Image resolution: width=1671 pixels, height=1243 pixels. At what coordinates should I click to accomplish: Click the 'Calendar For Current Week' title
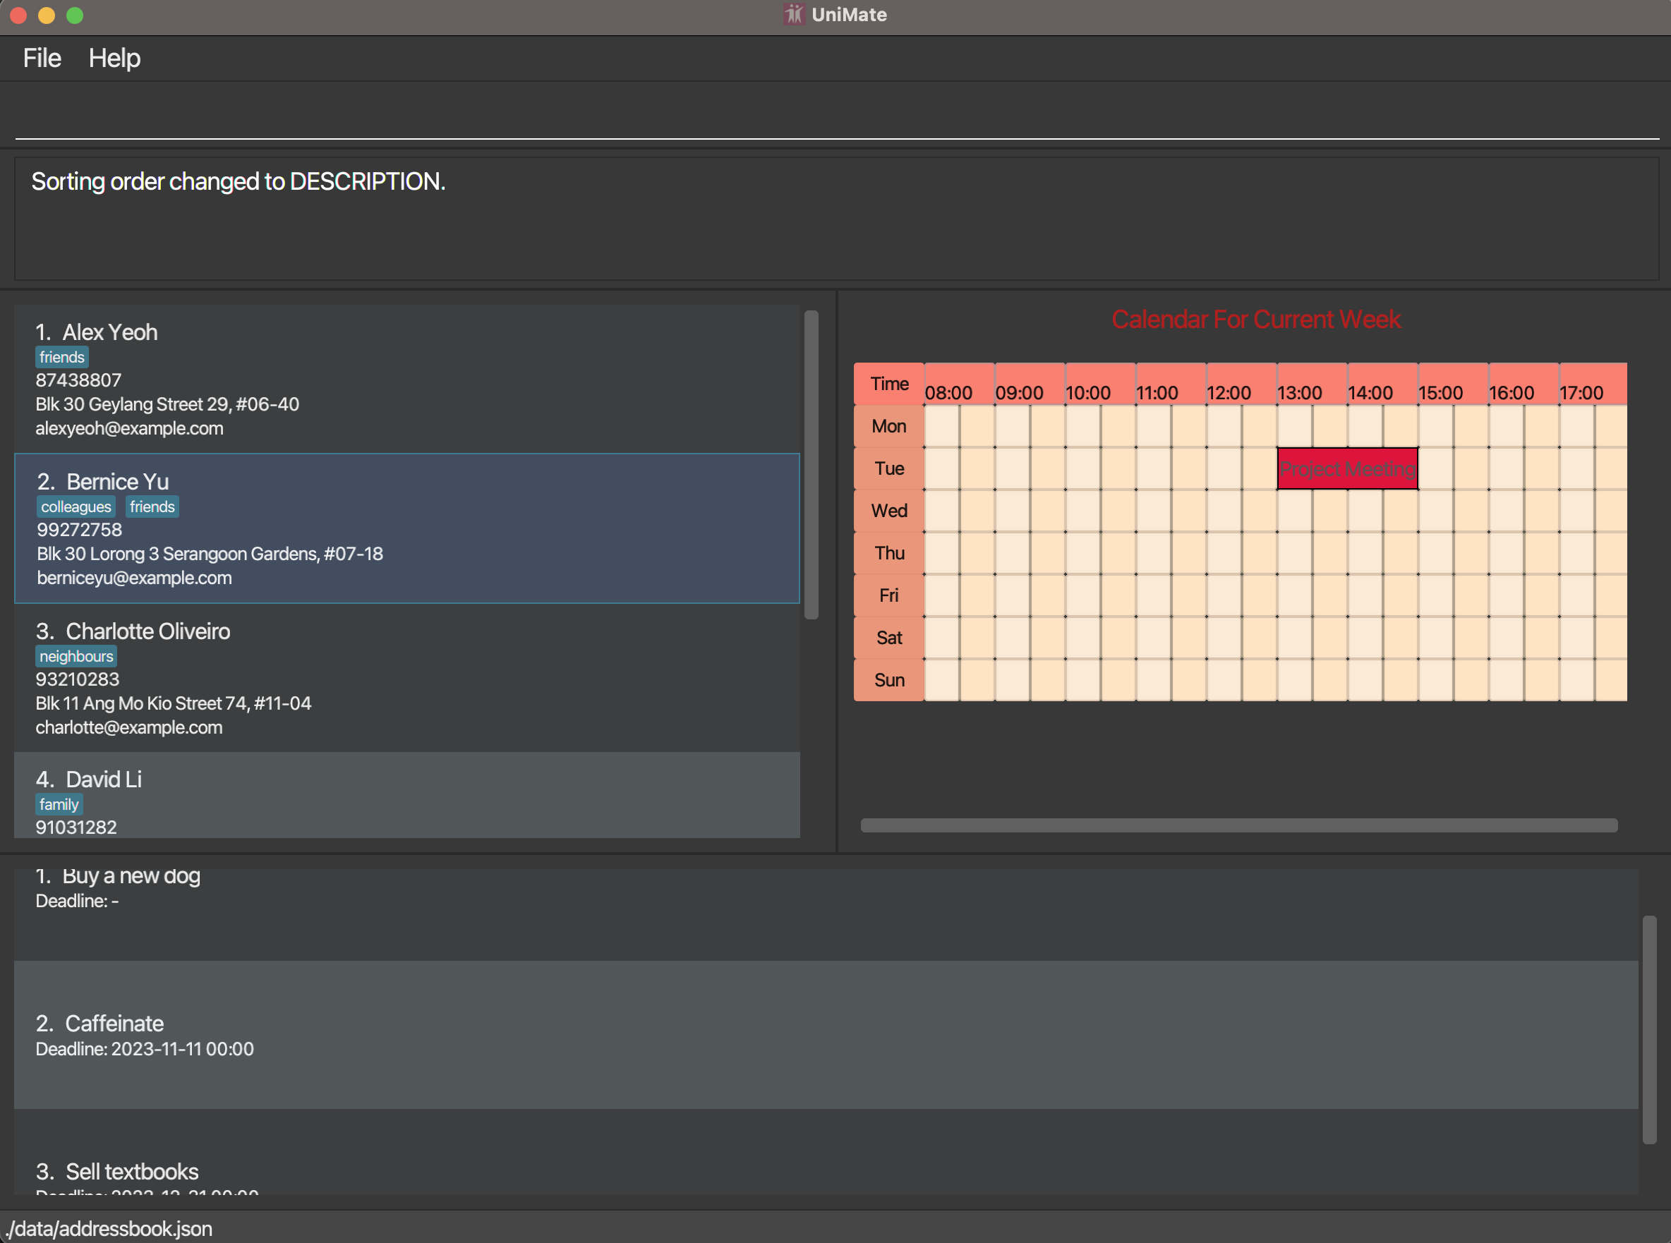[1255, 320]
